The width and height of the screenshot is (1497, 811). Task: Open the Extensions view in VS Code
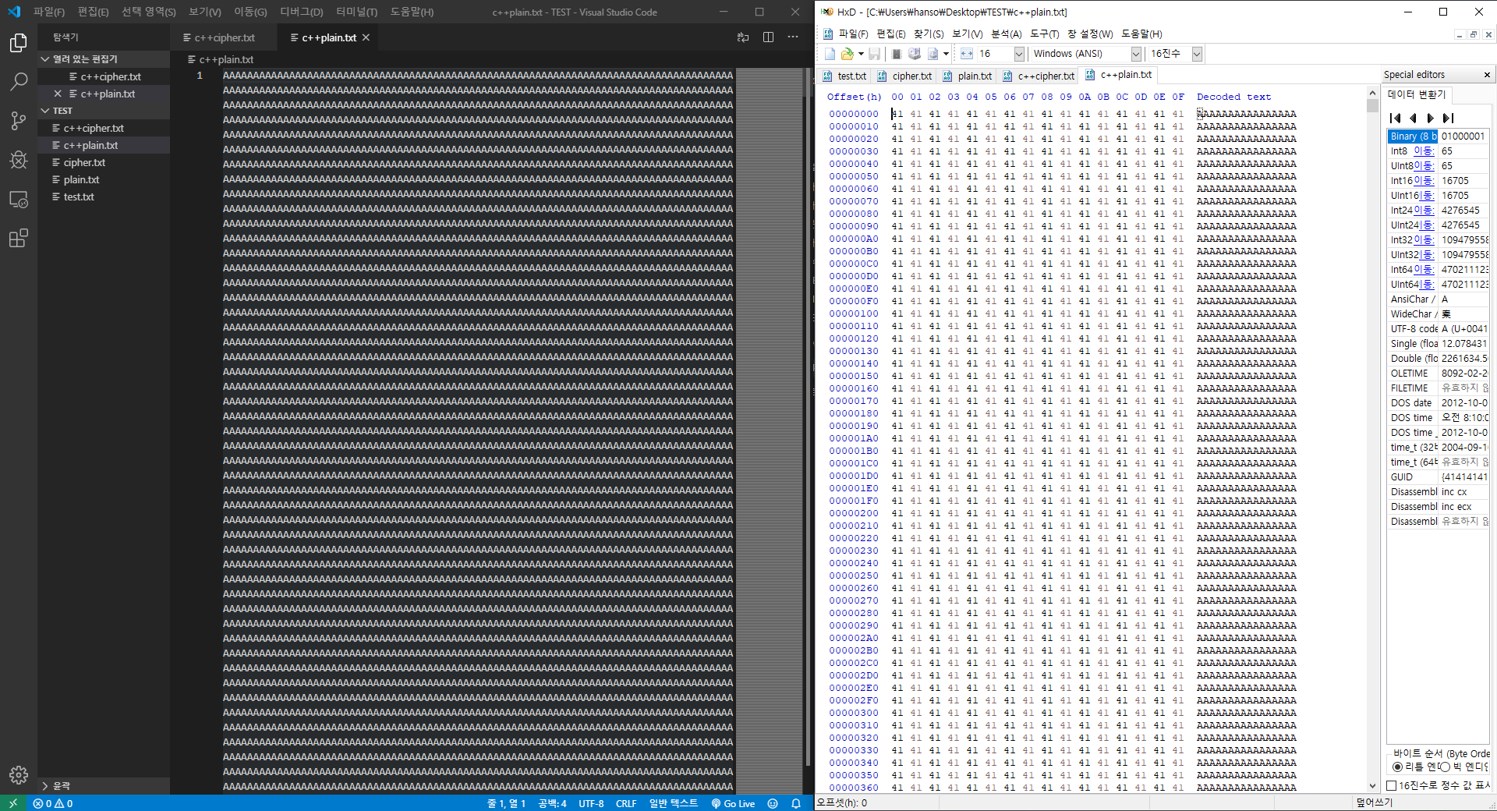pyautogui.click(x=19, y=238)
